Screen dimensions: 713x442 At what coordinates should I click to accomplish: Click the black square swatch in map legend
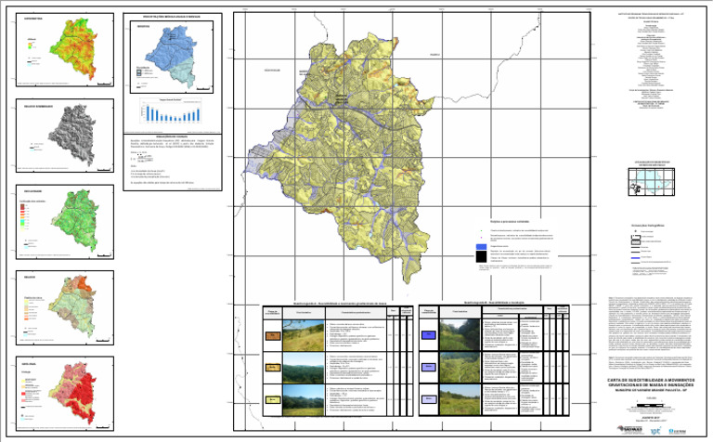click(x=481, y=256)
